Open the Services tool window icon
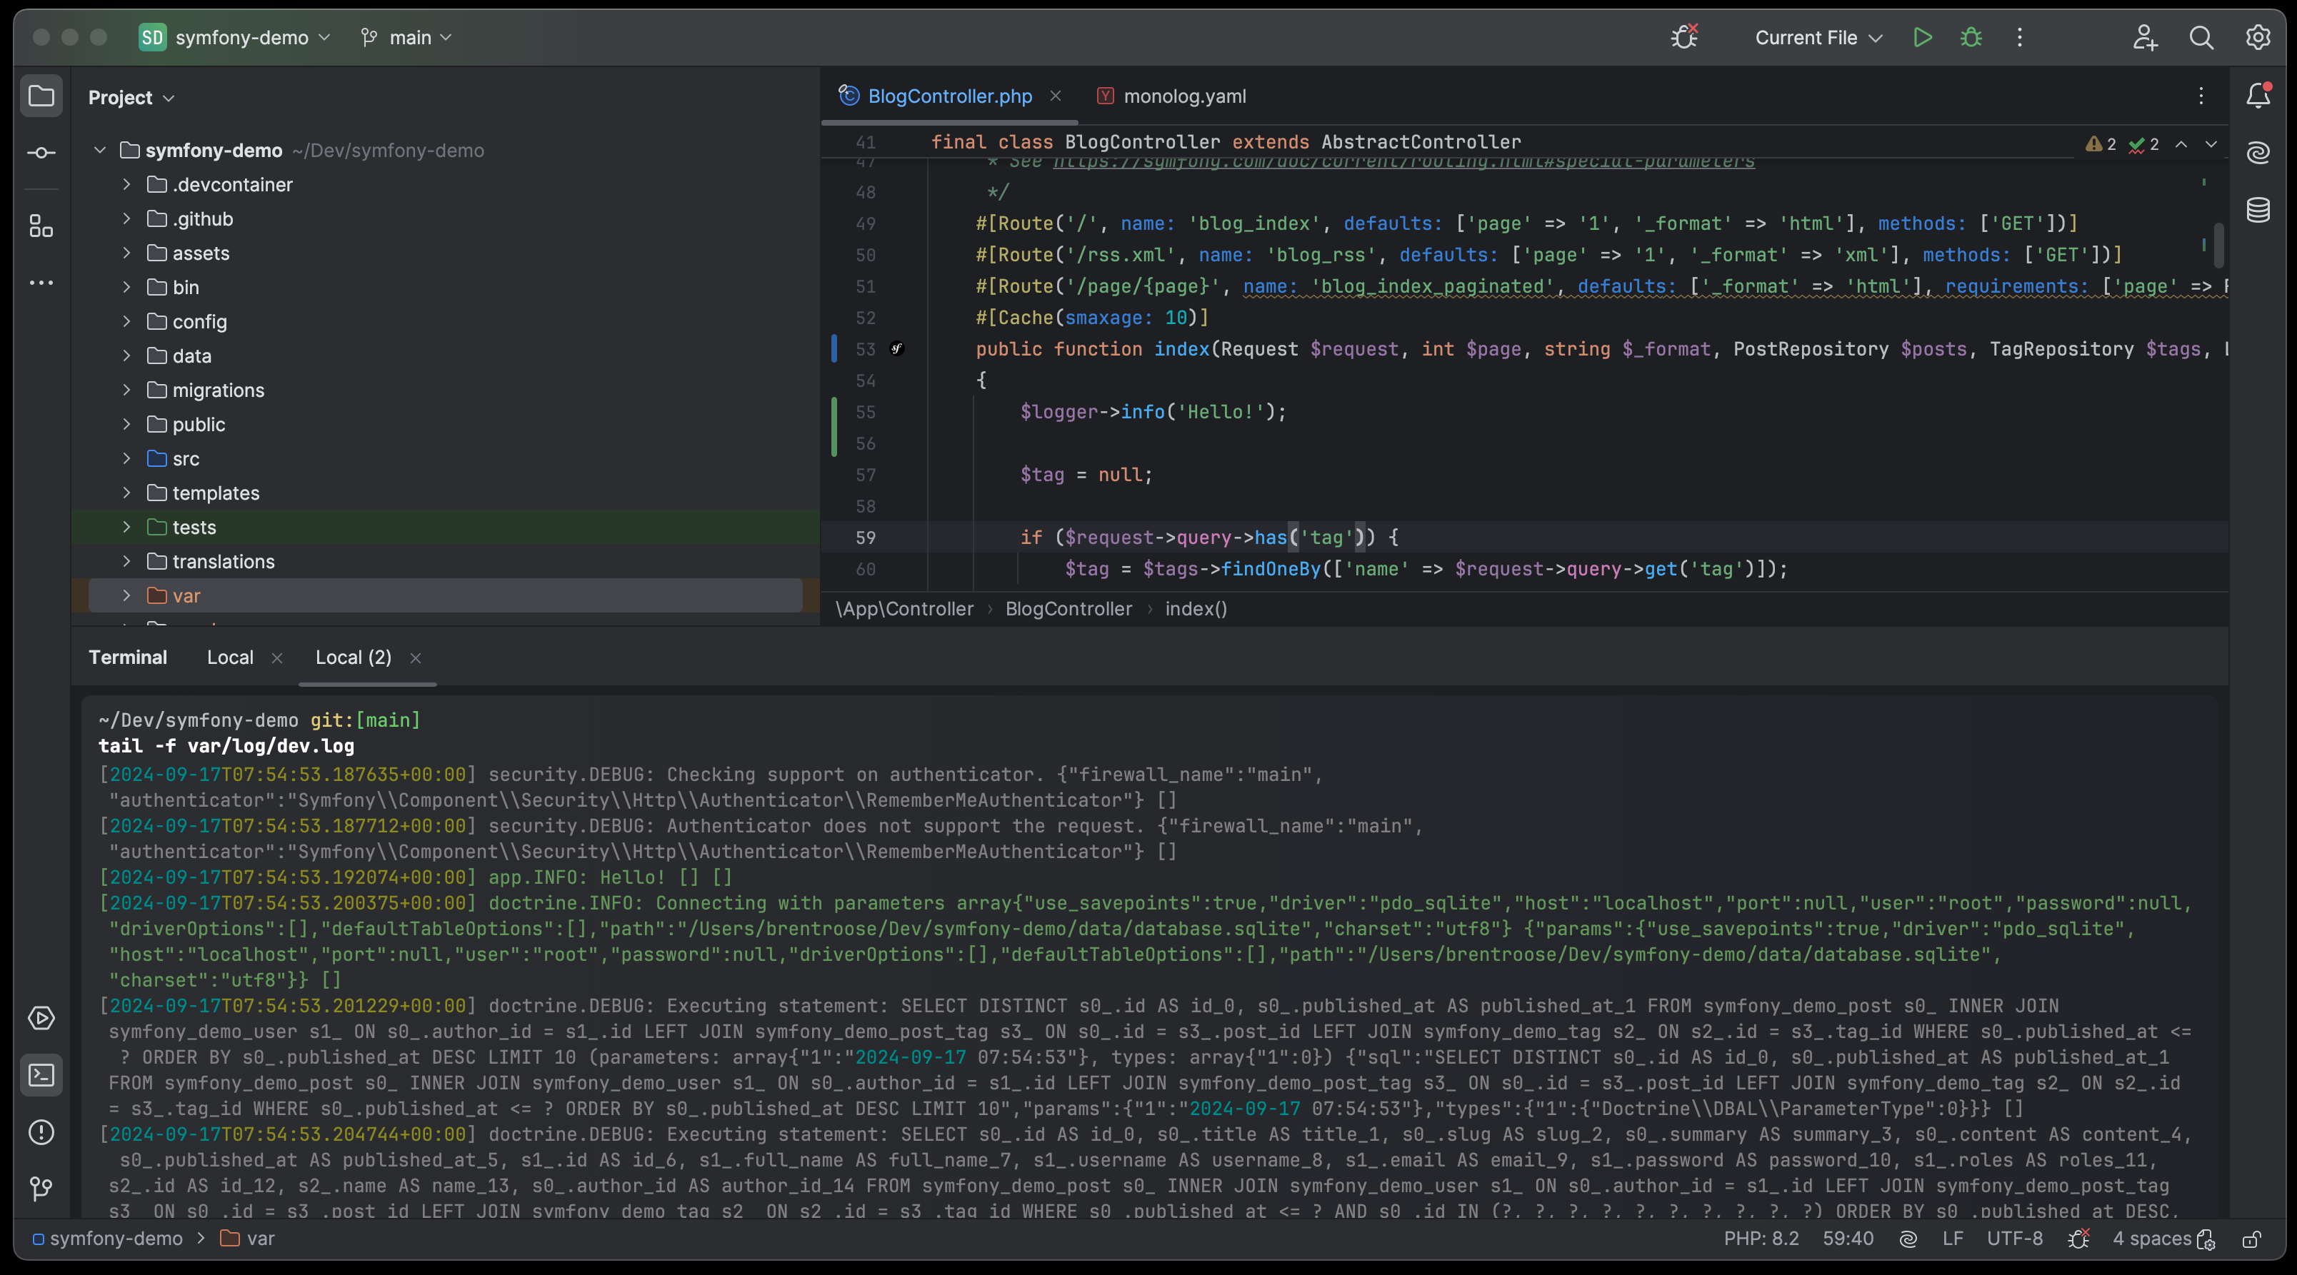The width and height of the screenshot is (2297, 1275). (41, 1019)
